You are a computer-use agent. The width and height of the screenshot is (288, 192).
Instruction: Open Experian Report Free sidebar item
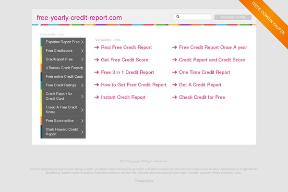coord(63,42)
